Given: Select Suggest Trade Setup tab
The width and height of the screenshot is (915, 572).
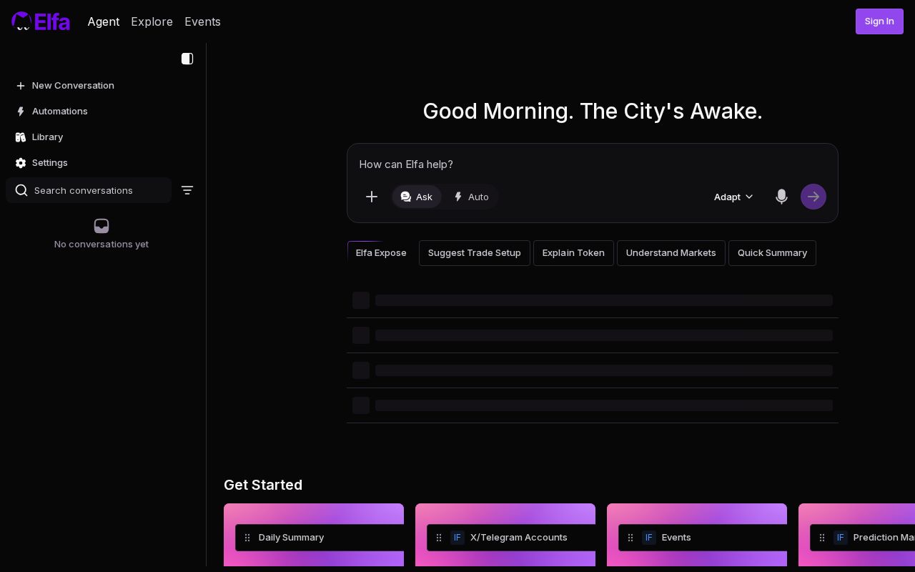Looking at the screenshot, I should (x=475, y=253).
